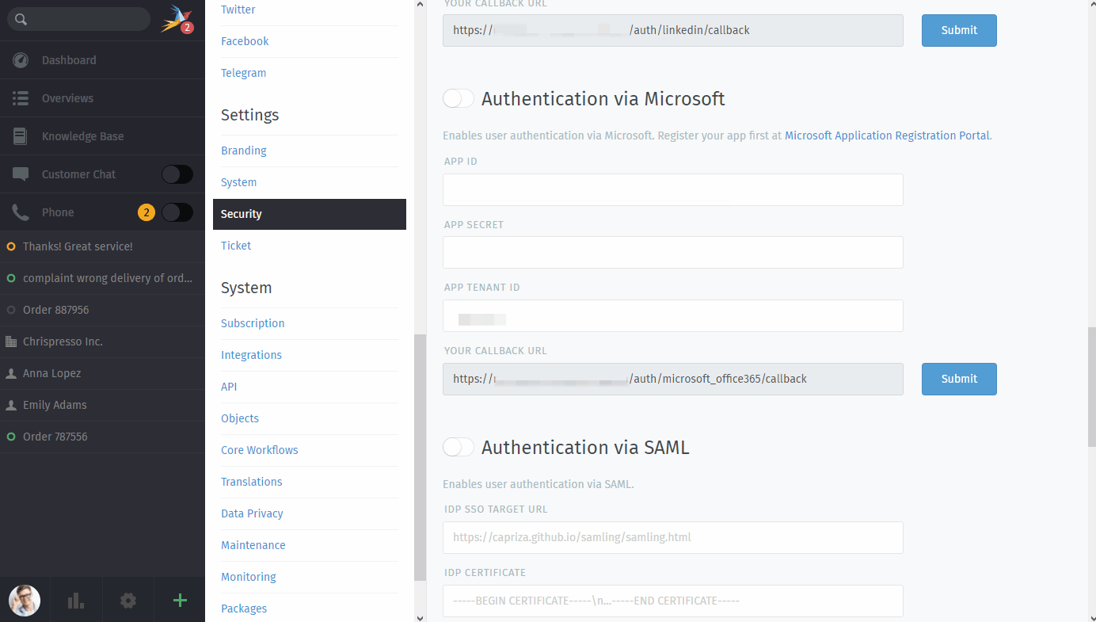Open the Customer Chat panel
Image resolution: width=1096 pixels, height=622 pixels.
[79, 174]
